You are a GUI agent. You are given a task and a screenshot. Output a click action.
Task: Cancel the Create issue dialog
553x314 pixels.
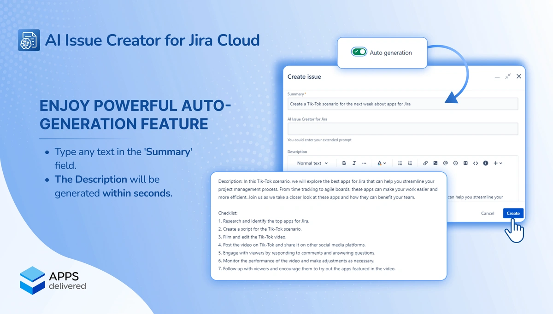[488, 213]
